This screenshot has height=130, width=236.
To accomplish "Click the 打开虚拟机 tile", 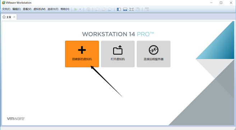I will [118, 54].
